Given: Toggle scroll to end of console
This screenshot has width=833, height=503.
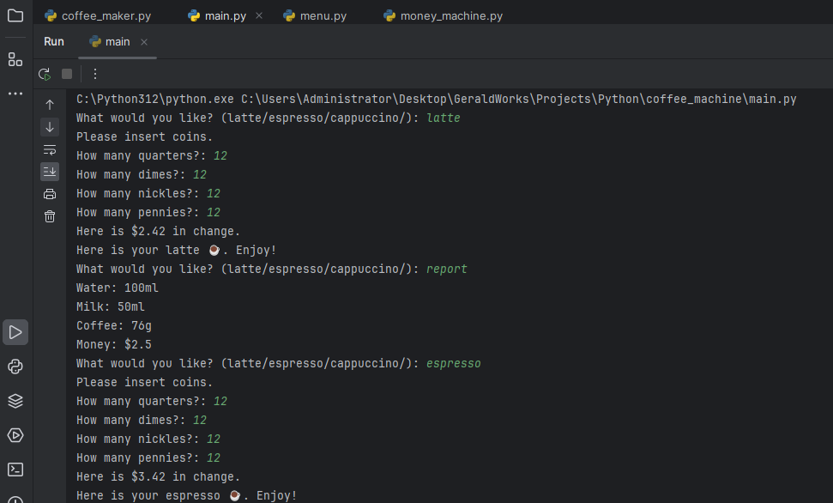Looking at the screenshot, I should pos(50,172).
